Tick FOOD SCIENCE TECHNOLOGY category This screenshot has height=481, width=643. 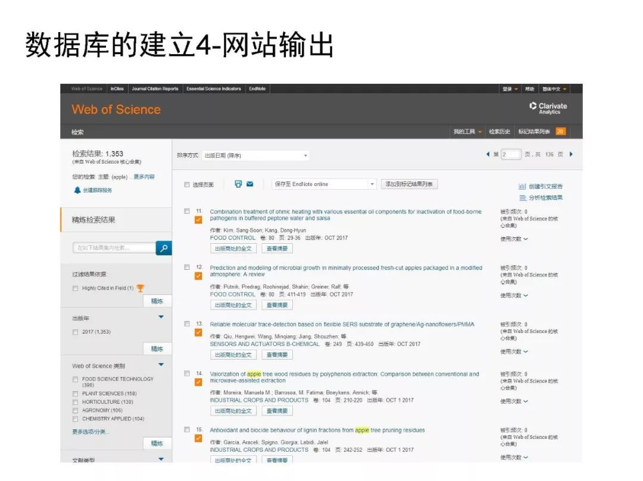pos(75,379)
